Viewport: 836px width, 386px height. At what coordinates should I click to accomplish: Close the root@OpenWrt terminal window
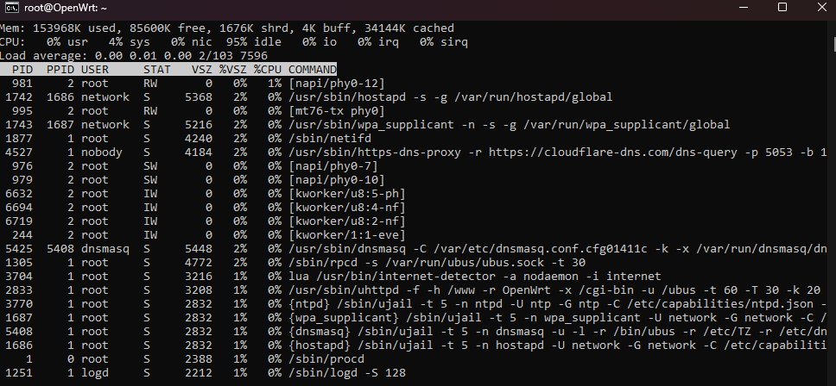821,7
